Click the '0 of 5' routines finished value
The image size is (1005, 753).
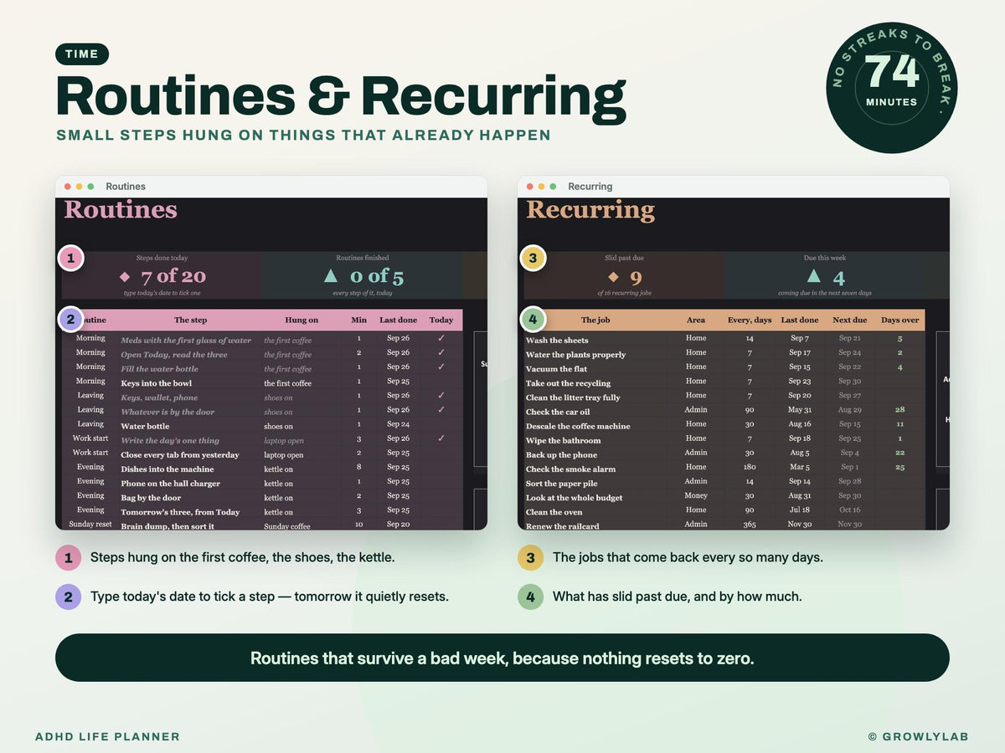coord(377,276)
